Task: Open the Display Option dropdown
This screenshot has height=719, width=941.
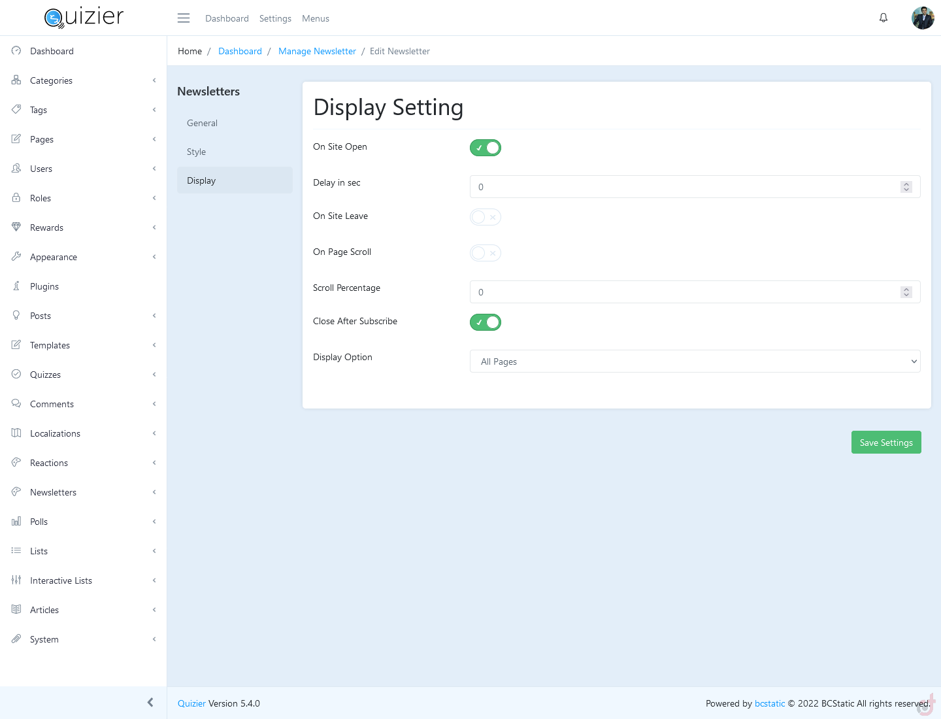Action: point(695,361)
